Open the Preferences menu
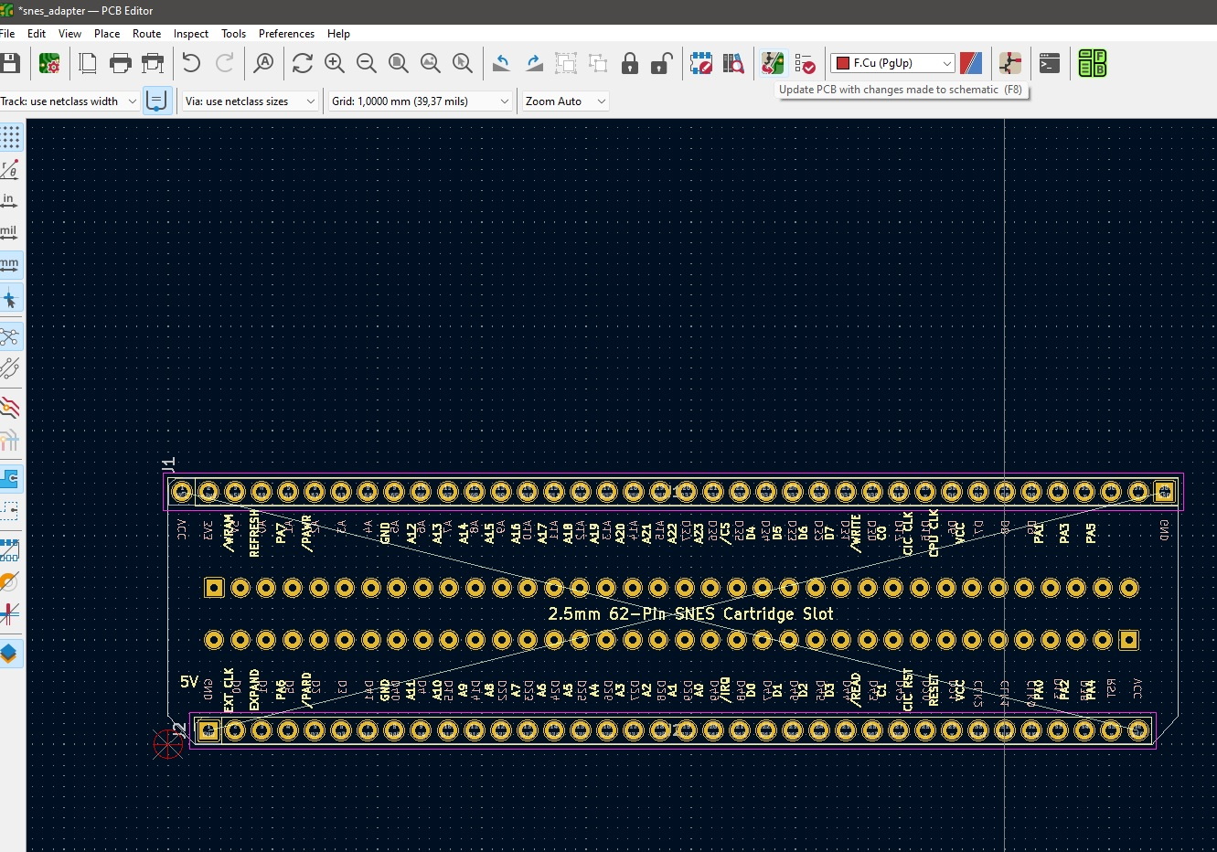Image resolution: width=1217 pixels, height=852 pixels. [286, 33]
